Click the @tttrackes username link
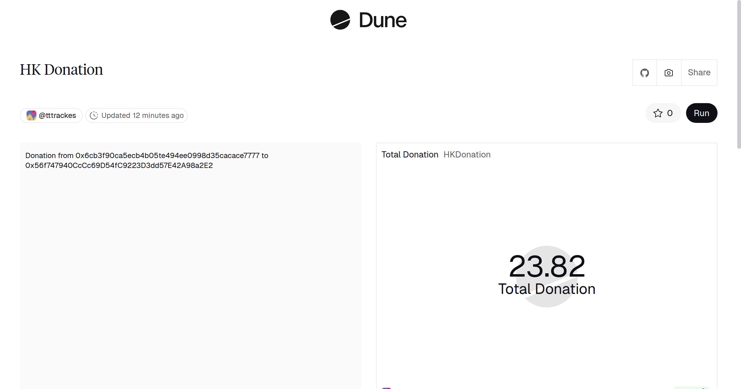Image resolution: width=741 pixels, height=389 pixels. point(57,115)
